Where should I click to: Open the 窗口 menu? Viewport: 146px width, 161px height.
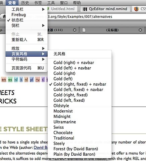click(64, 3)
